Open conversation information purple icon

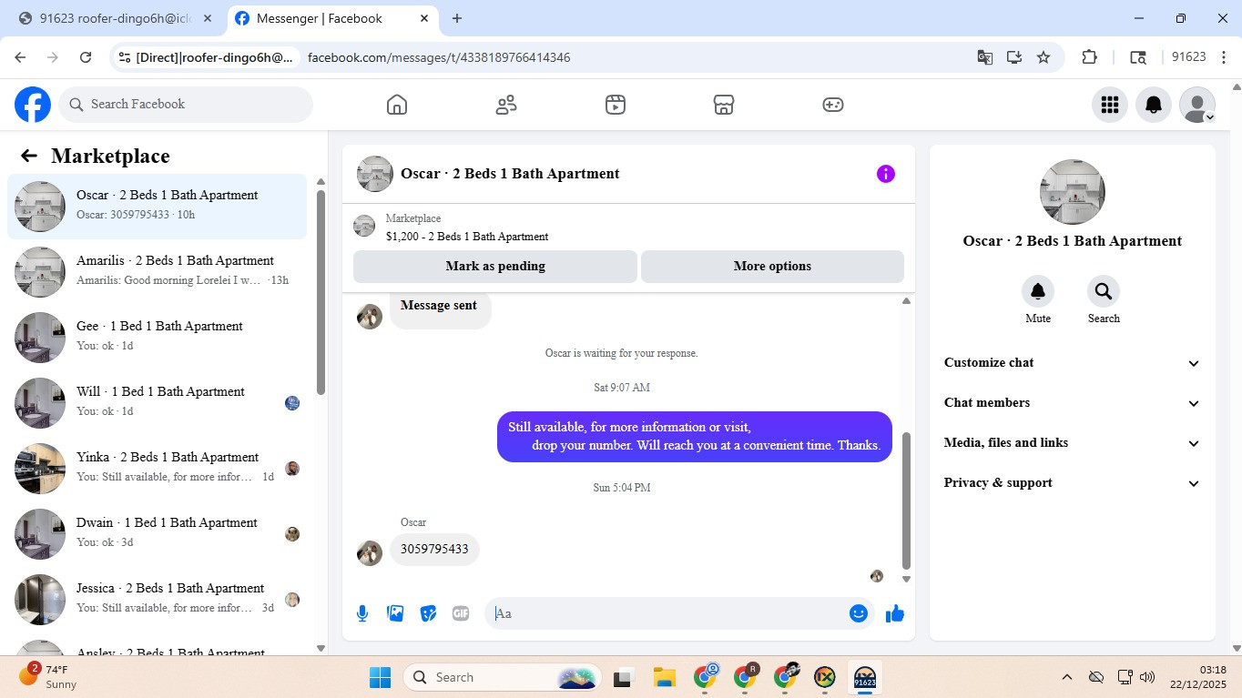pos(886,174)
